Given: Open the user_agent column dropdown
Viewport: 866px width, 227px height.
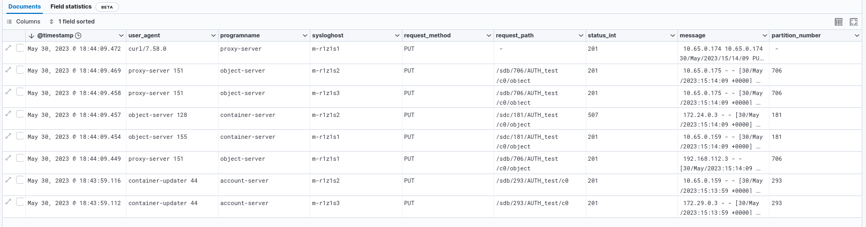Looking at the screenshot, I should [213, 36].
